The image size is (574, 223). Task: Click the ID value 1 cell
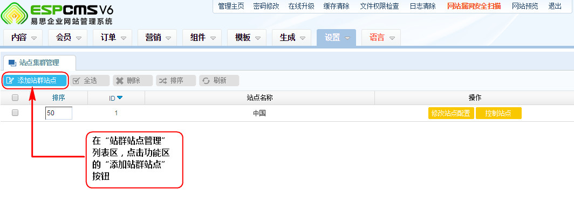point(116,113)
